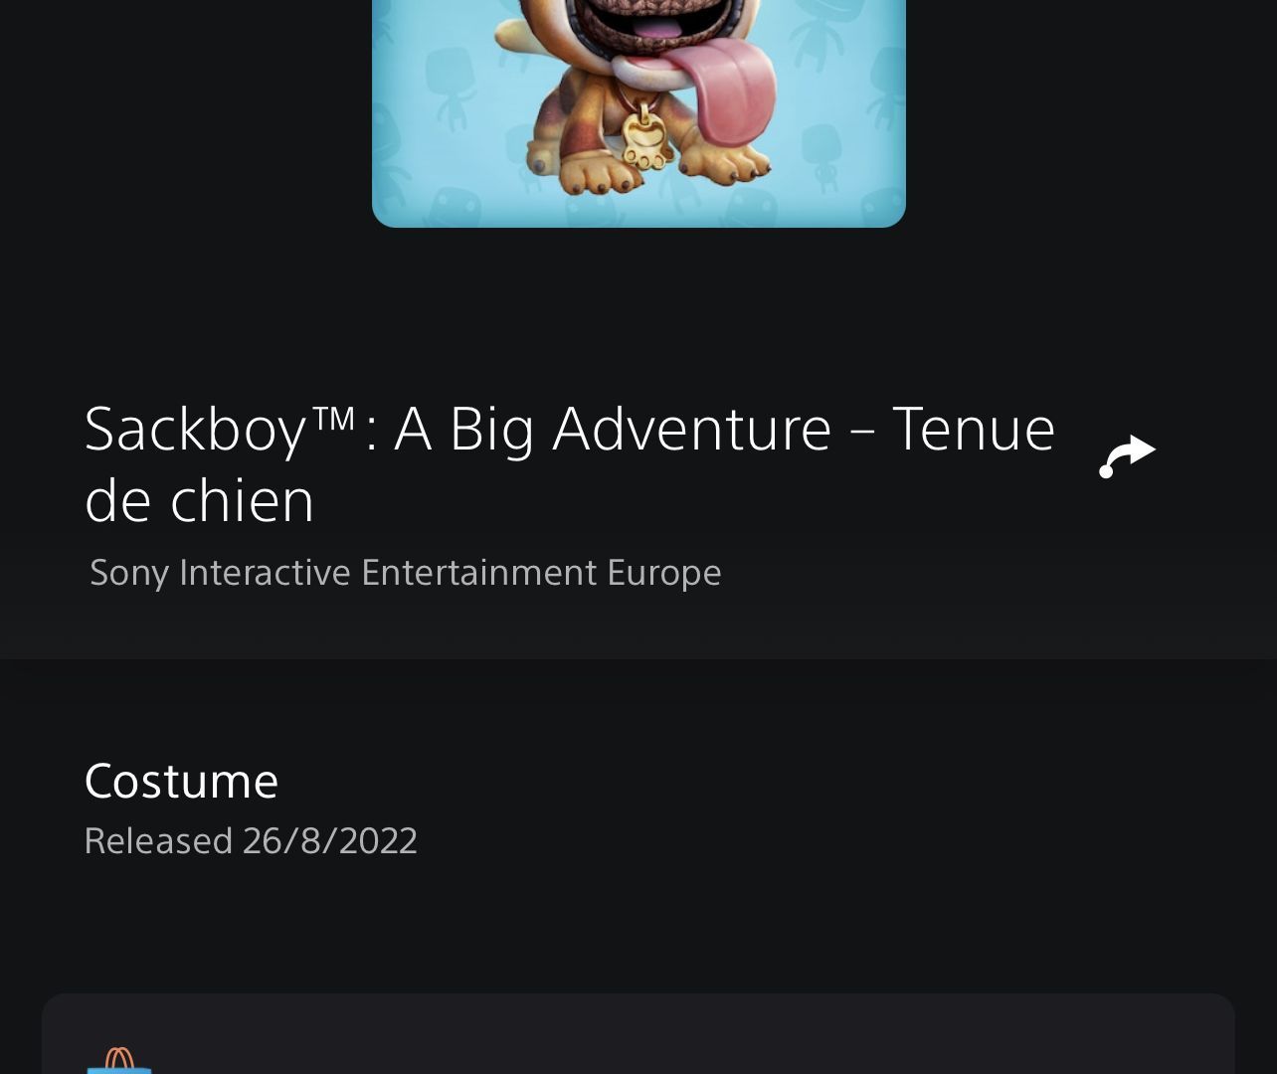
Task: Open the purchase card at the bottom
Action: point(638,1033)
